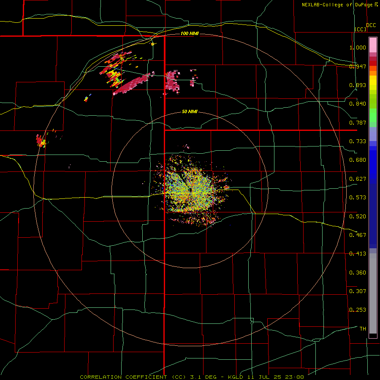Click the TH threshold label on the scale
This screenshot has width=380, height=380.
363,329
